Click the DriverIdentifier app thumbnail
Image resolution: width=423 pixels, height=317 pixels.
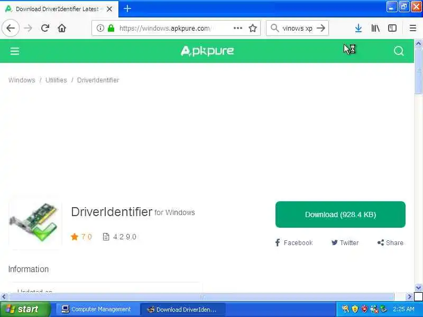(35, 222)
